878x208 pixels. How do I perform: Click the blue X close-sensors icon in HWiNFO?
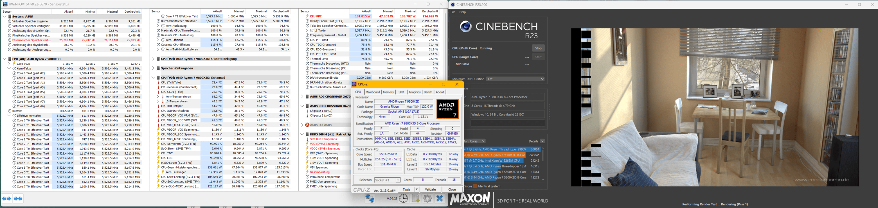[440, 198]
